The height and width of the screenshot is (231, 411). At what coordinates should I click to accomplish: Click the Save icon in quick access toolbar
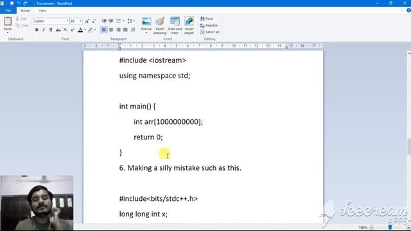pos(12,3)
